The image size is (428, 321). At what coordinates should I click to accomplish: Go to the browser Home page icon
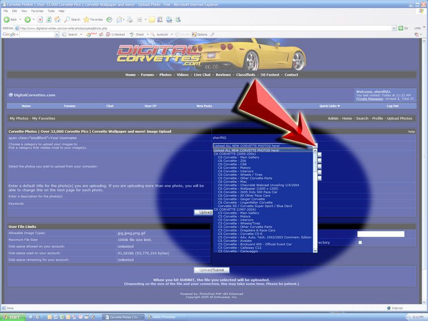point(57,19)
